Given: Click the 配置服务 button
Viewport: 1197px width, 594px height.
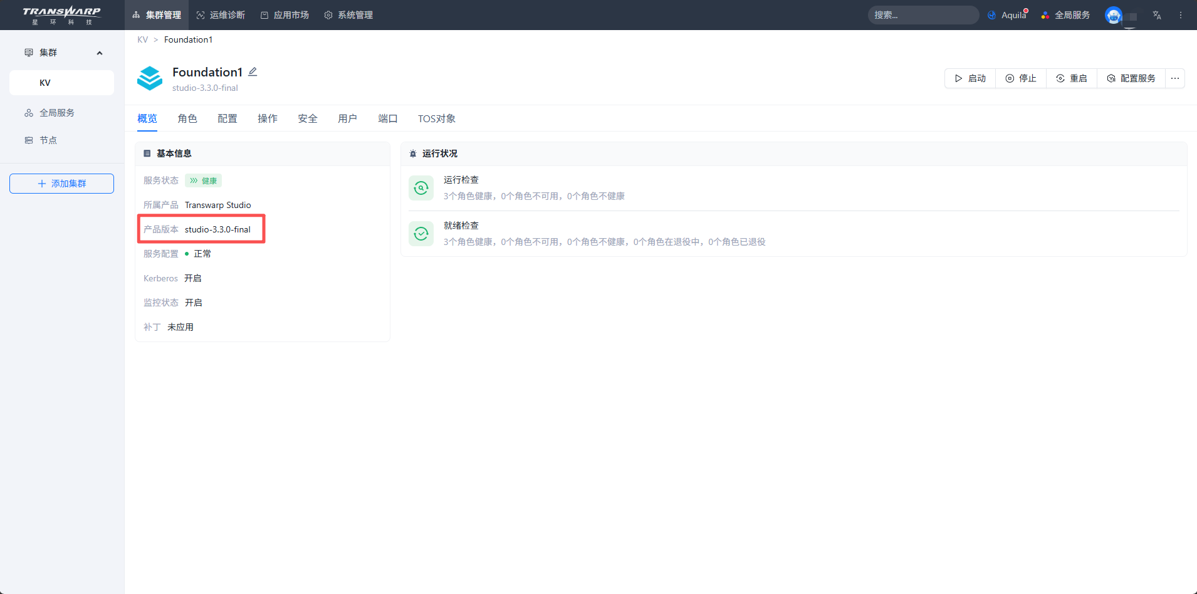Looking at the screenshot, I should tap(1131, 78).
